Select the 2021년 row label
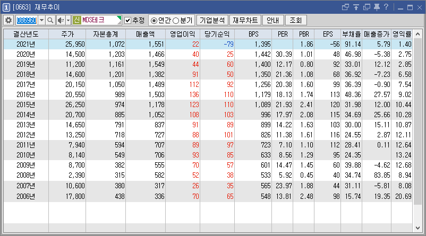Screen dimensions: 426x236 26,44
